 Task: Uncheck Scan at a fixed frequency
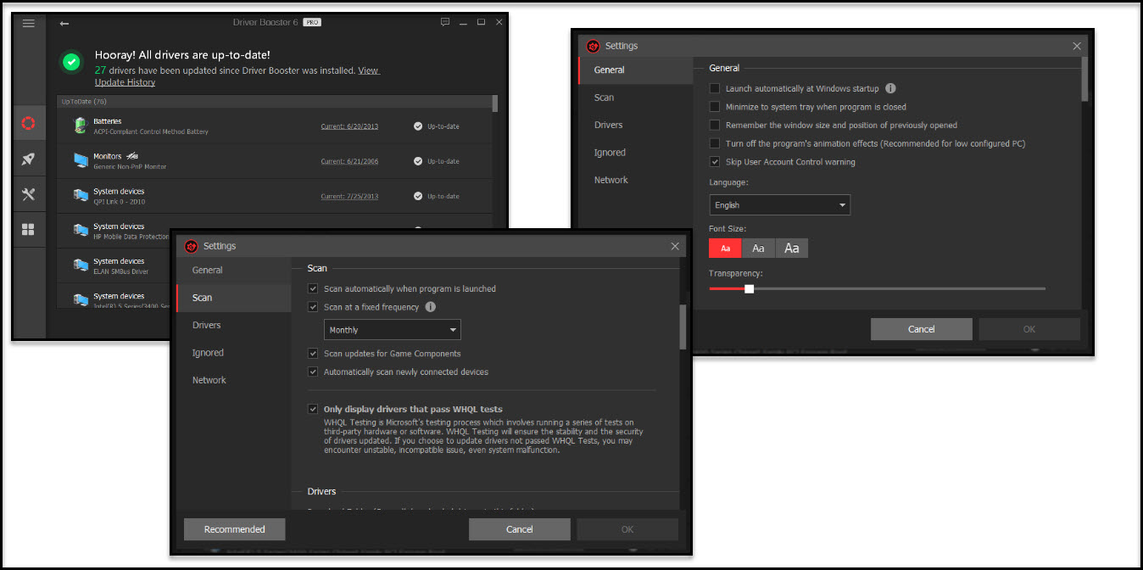(x=314, y=307)
